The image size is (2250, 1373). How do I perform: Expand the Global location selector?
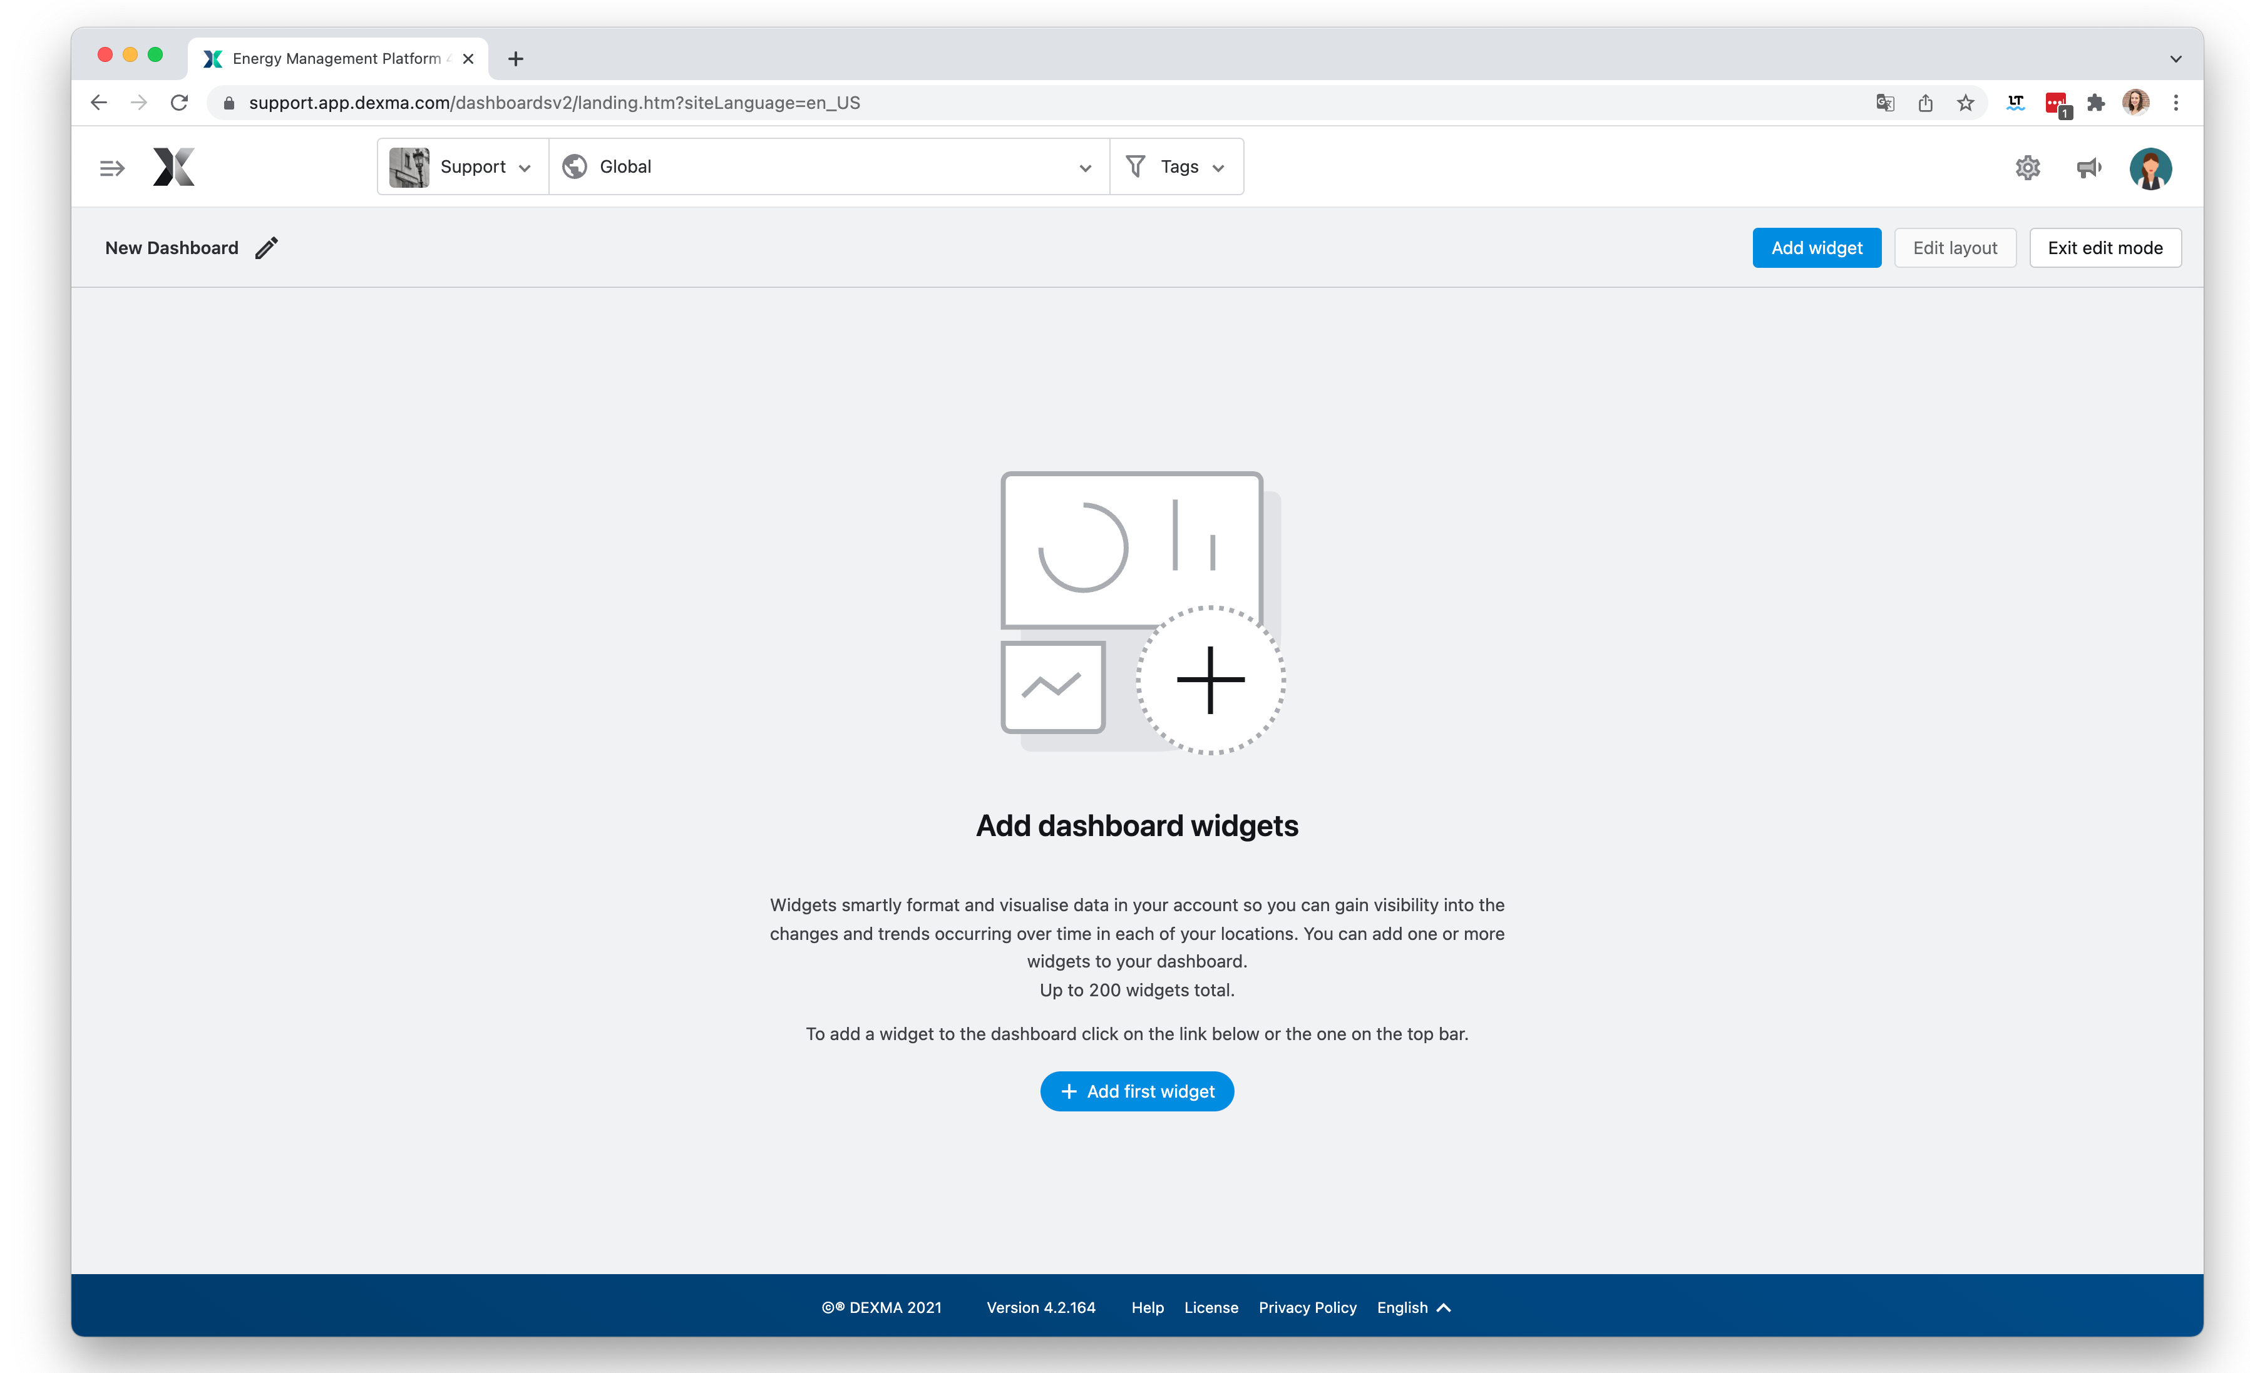click(1084, 167)
